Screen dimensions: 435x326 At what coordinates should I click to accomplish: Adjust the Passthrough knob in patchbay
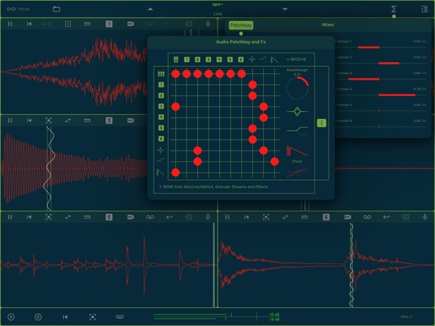tap(297, 88)
